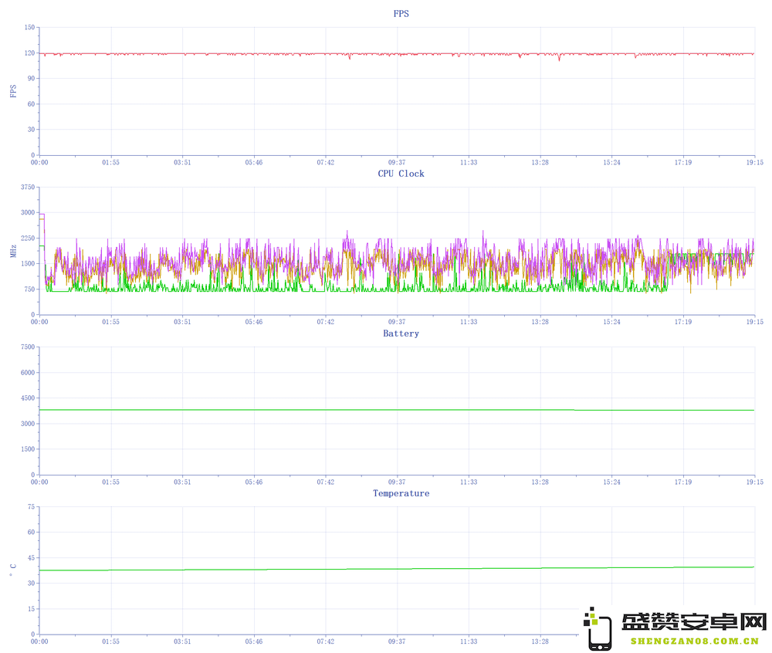Select the °C axis label
The width and height of the screenshot is (772, 653).
[13, 570]
